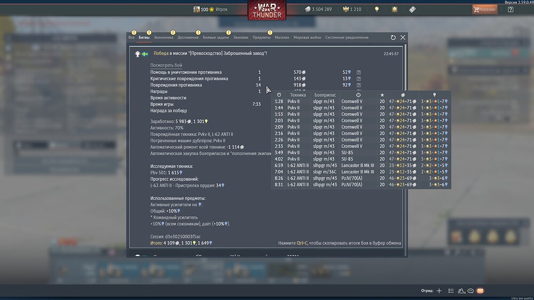Click the Командный усилитель booster line
This screenshot has height=300, width=534.
point(174,218)
